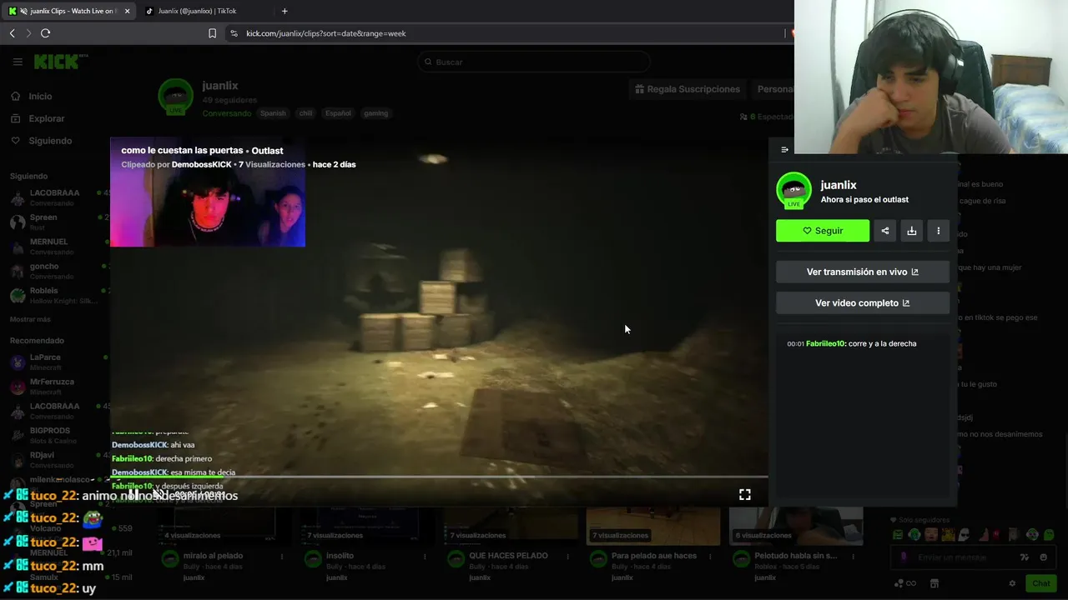Open the Kick hamburger menu
Image resolution: width=1068 pixels, height=600 pixels.
[18, 62]
